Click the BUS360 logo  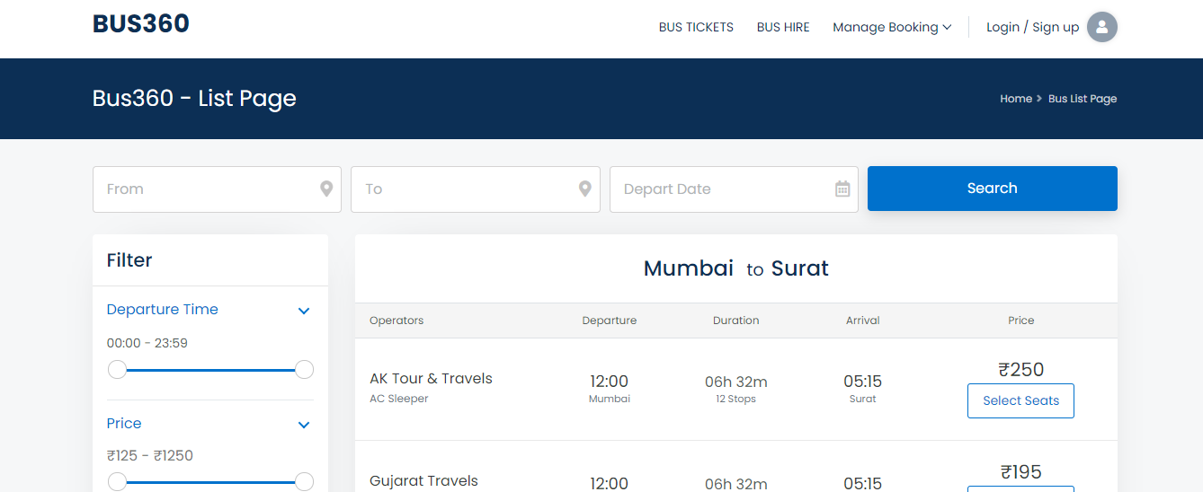click(x=141, y=24)
